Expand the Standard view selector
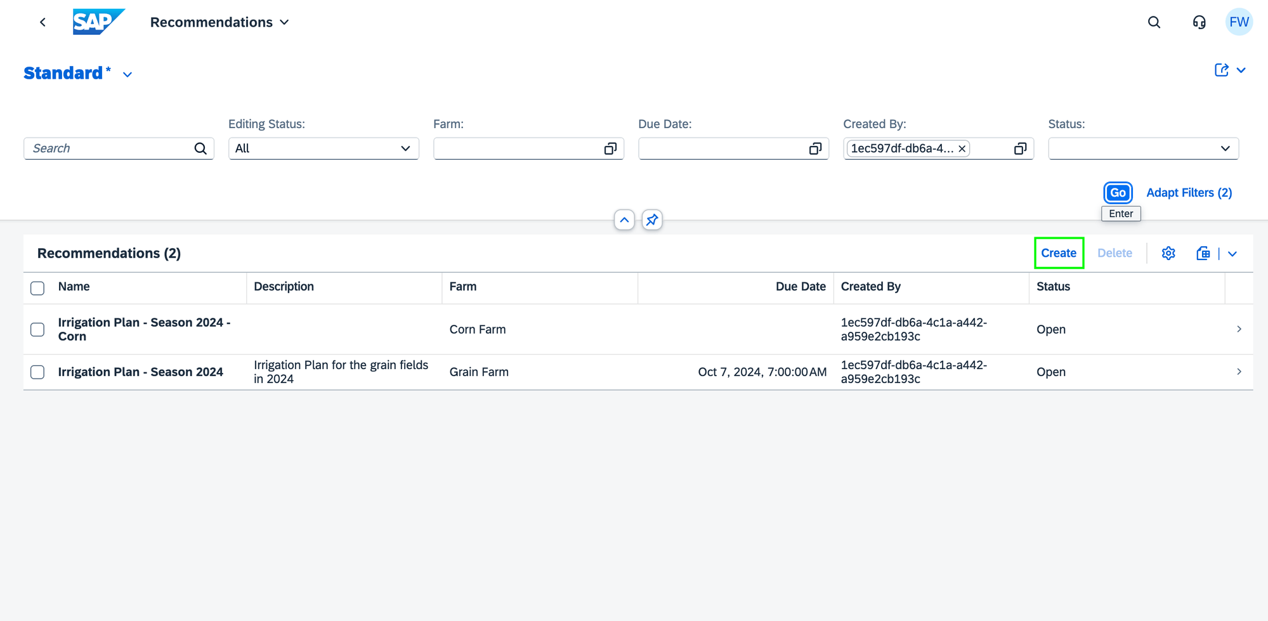Viewport: 1268px width, 621px height. [x=127, y=74]
